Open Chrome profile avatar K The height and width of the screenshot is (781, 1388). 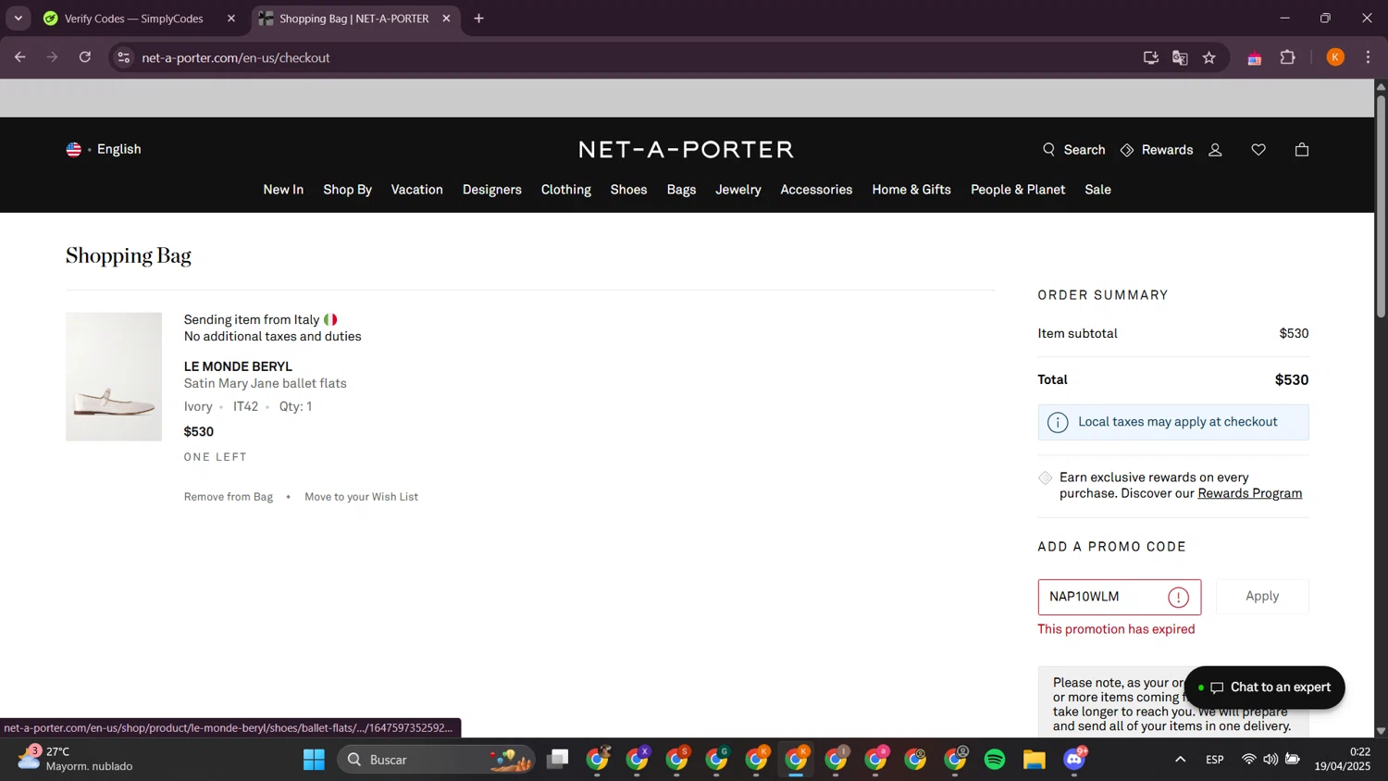pos(1335,57)
